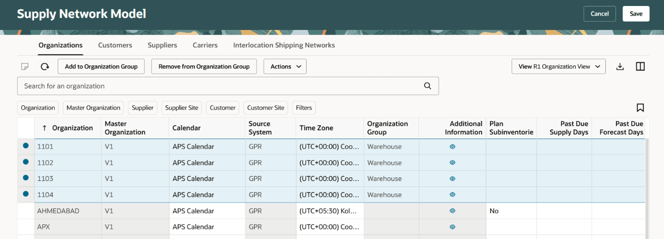Click Add to Organization Group button
Screen dimensions: 664x239
coord(101,66)
